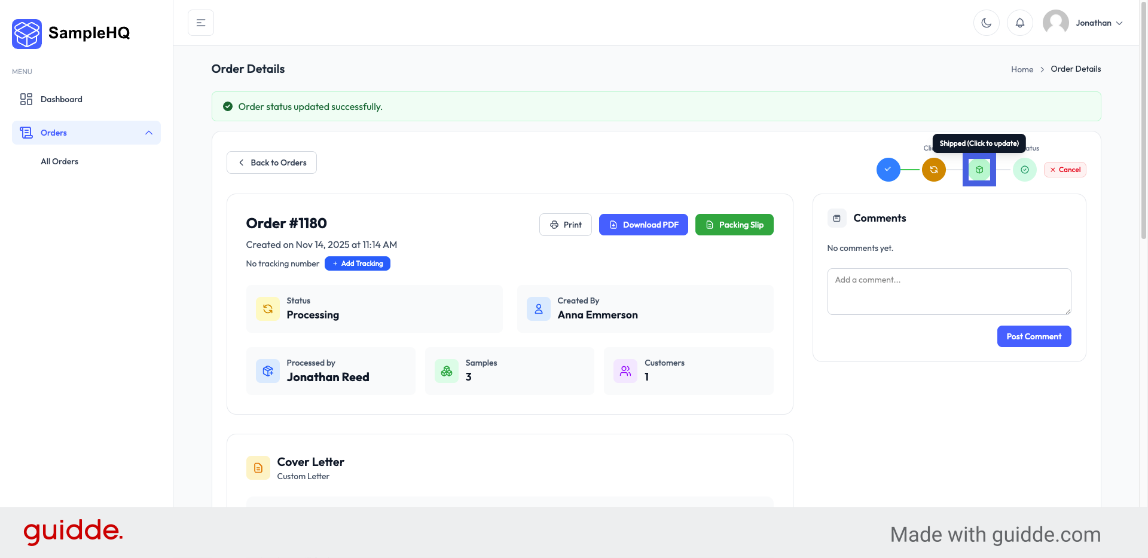This screenshot has width=1148, height=558.
Task: Click the Order Details breadcrumb text
Action: tap(1076, 69)
